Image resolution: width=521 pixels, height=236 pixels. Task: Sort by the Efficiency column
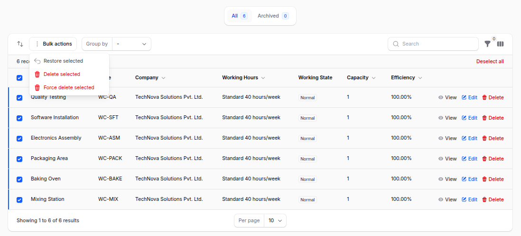(x=407, y=77)
